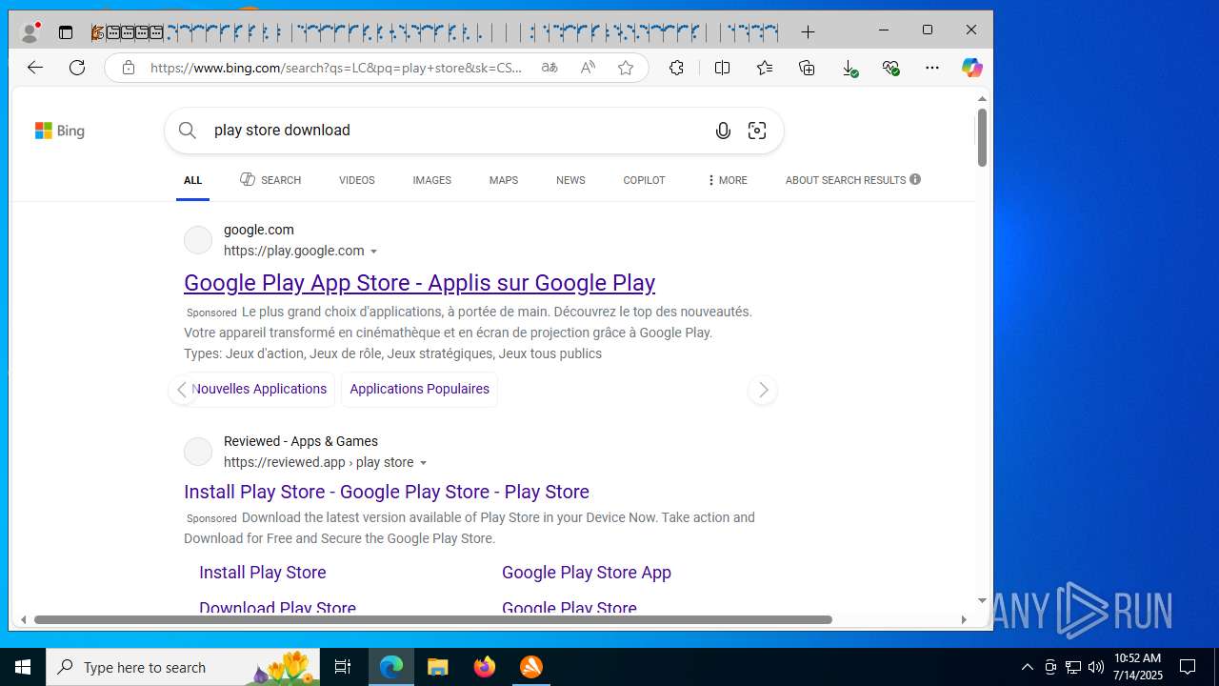
Task: Launch Firefox from the taskbar
Action: (x=485, y=667)
